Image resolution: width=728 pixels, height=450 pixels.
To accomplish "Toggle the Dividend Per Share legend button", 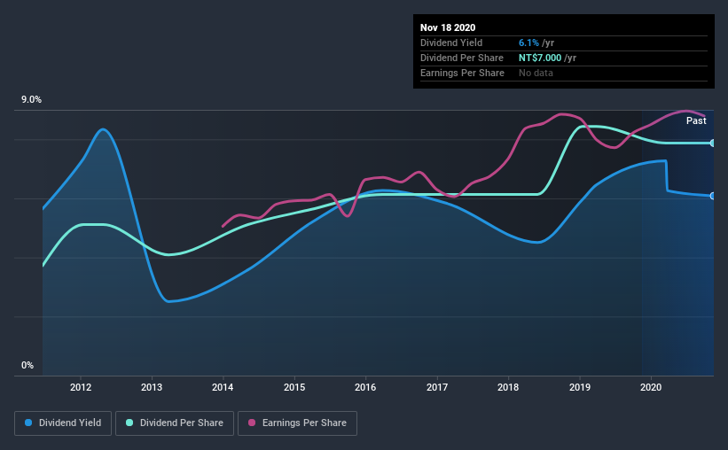I will coord(175,423).
